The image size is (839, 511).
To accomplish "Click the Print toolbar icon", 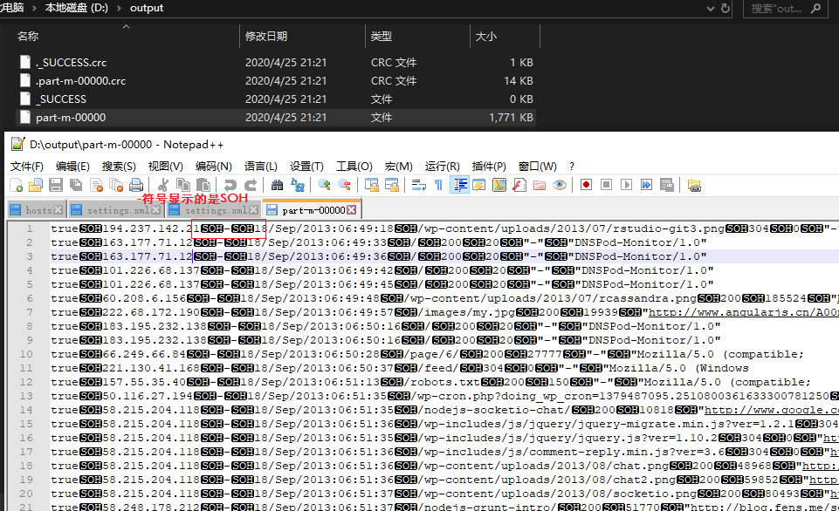I will (136, 186).
